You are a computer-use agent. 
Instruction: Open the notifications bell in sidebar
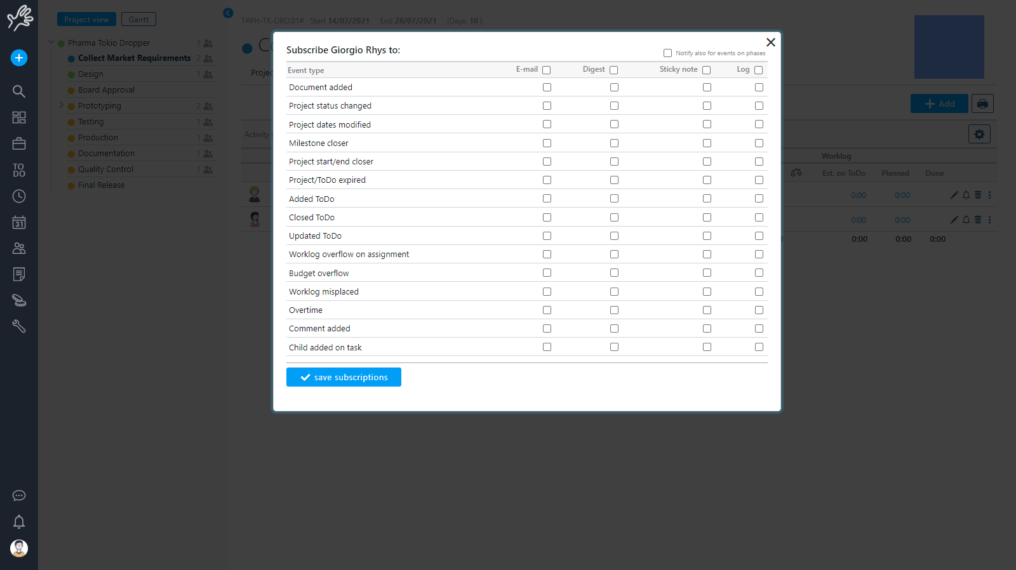point(19,522)
